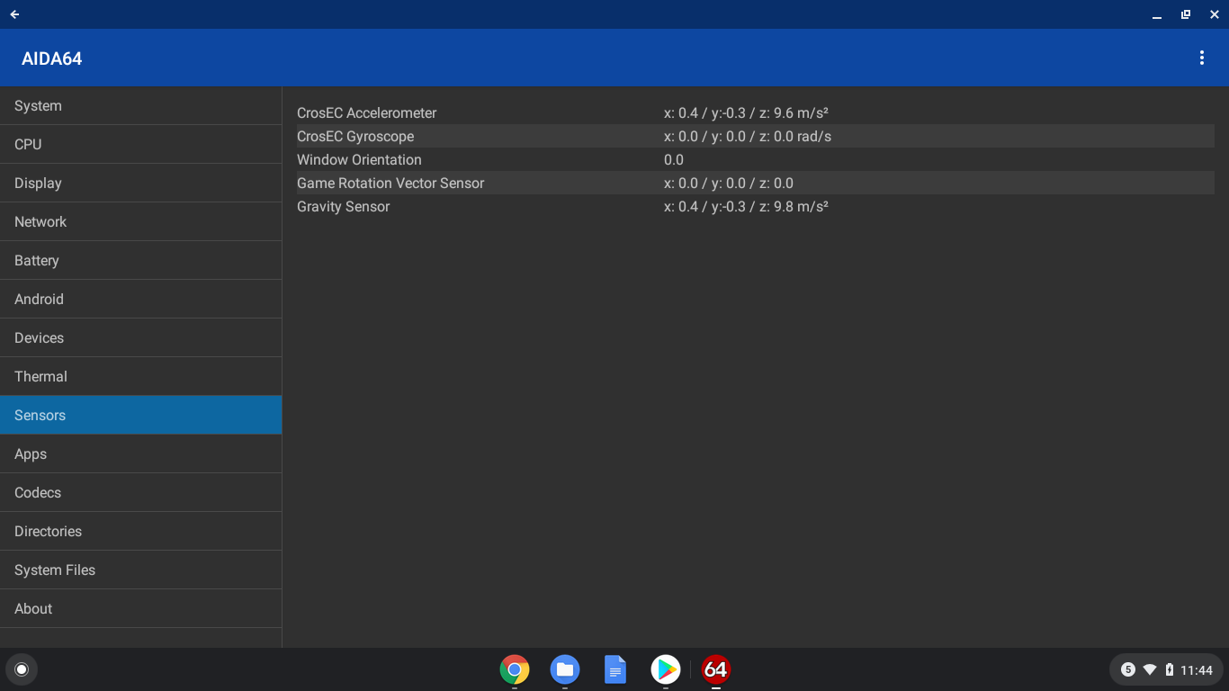Select the System category
Viewport: 1229px width, 691px height.
pos(140,106)
